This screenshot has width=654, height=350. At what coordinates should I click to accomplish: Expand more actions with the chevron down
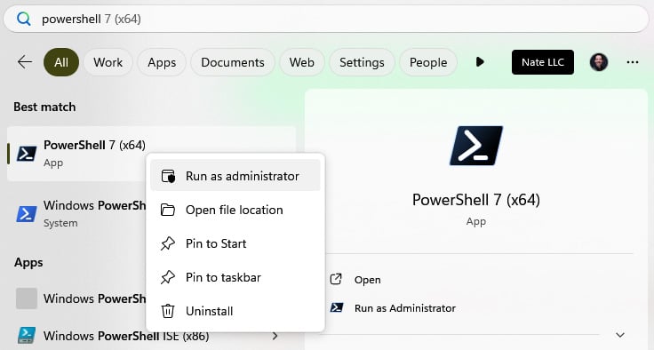click(x=620, y=335)
